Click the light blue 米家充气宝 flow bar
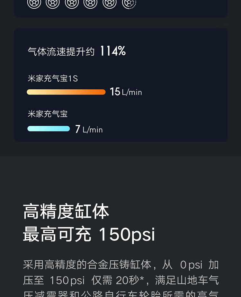Screen dimensions: 241x297 click(x=49, y=129)
